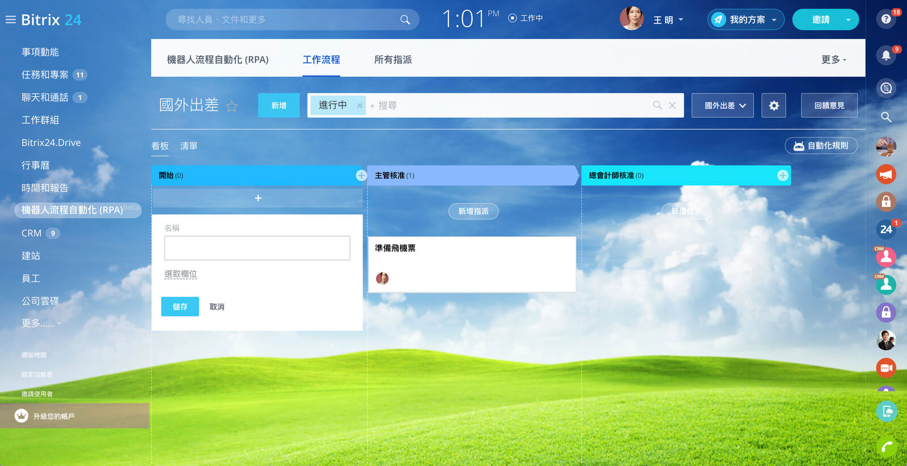Expand the 邀請 button dropdown arrow
The height and width of the screenshot is (466, 907).
848,20
